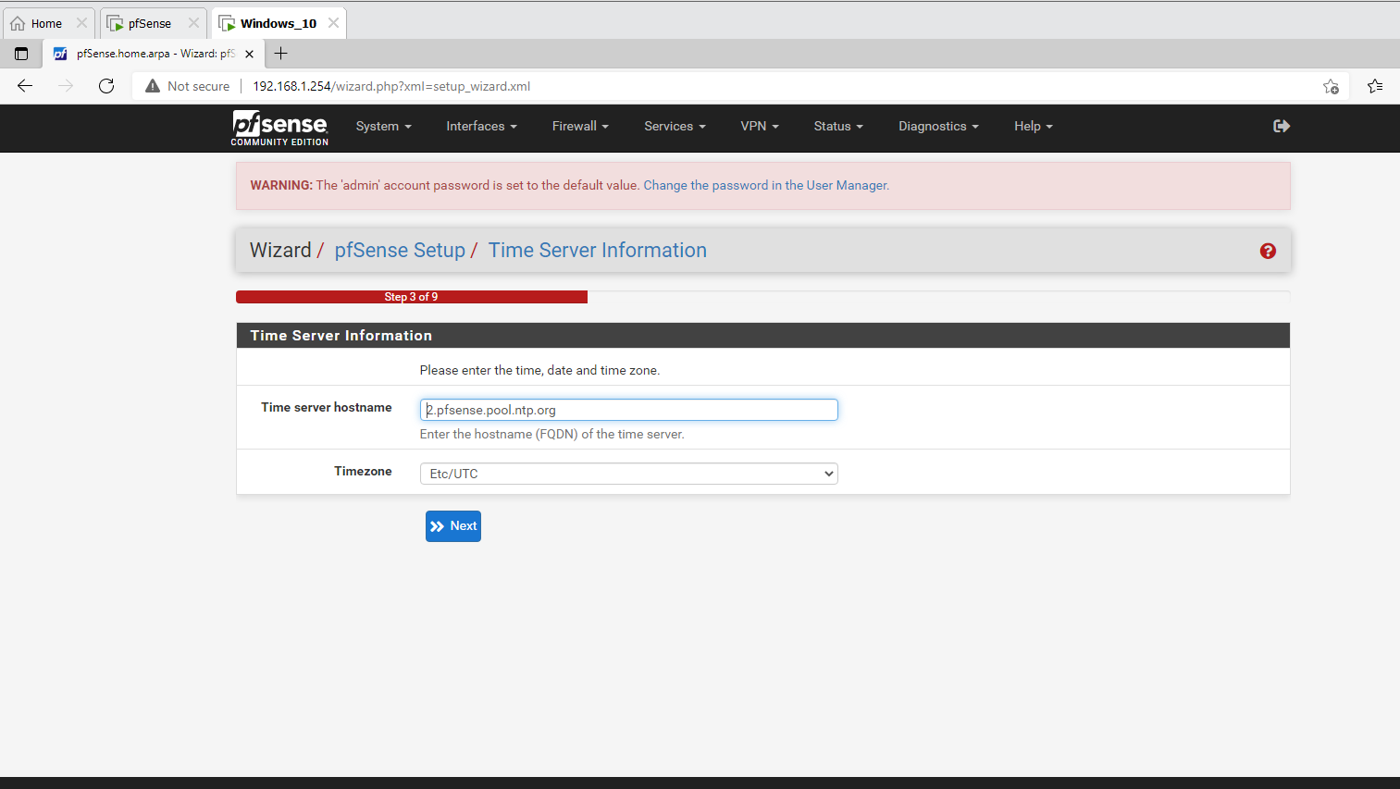This screenshot has height=789, width=1400.
Task: Expand the Diagnostics menu
Action: click(x=938, y=126)
